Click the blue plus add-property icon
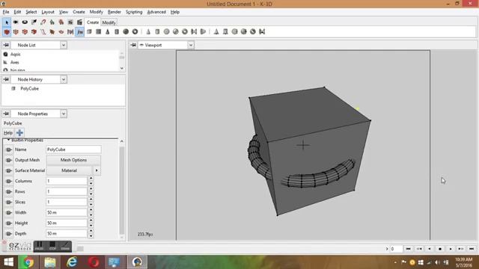The image size is (479, 269). point(19,133)
